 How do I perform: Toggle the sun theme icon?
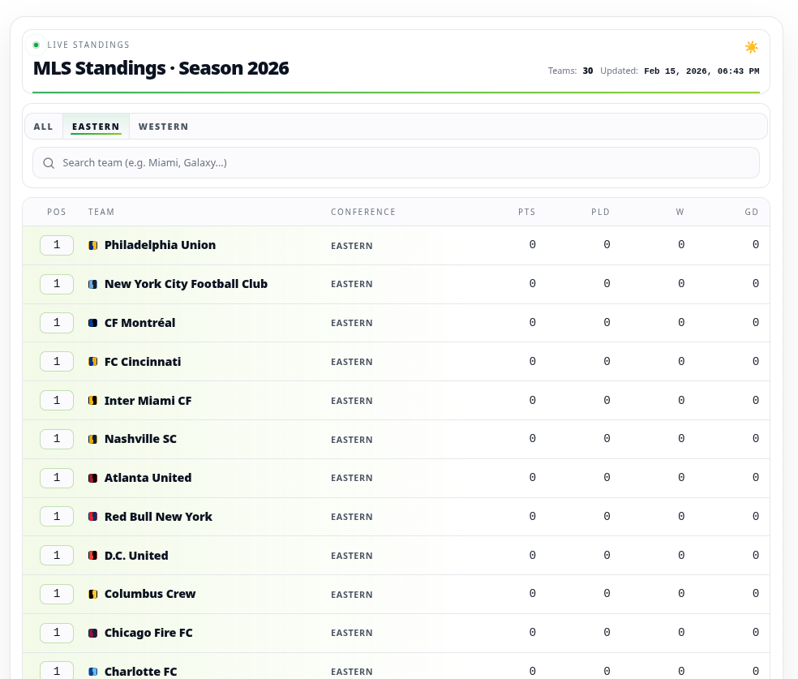(x=751, y=47)
